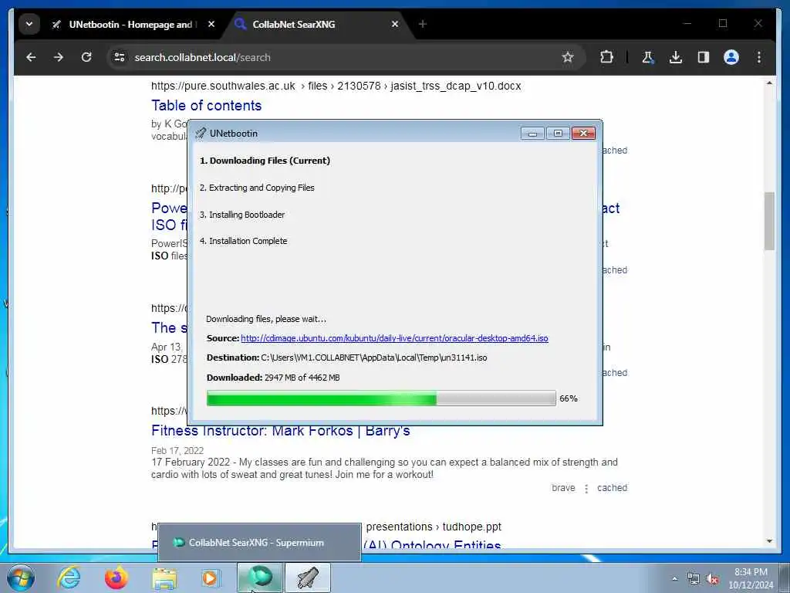Maximize the UNetbootin dialog
The image size is (790, 593).
(558, 133)
